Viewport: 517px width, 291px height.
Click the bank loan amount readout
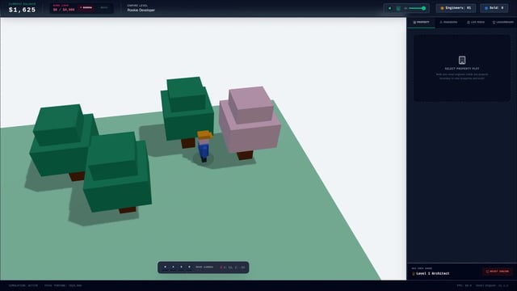pos(64,10)
